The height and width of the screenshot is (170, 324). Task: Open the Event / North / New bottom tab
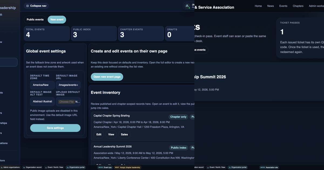point(54,167)
